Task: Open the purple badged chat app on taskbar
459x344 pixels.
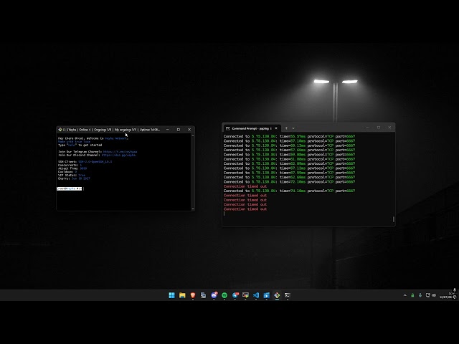Action: 214,295
